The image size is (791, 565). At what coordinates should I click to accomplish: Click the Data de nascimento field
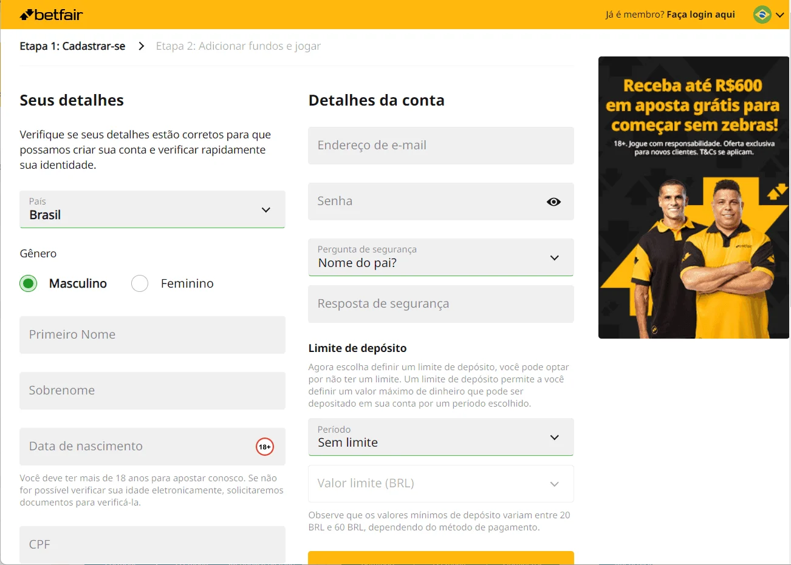click(152, 446)
